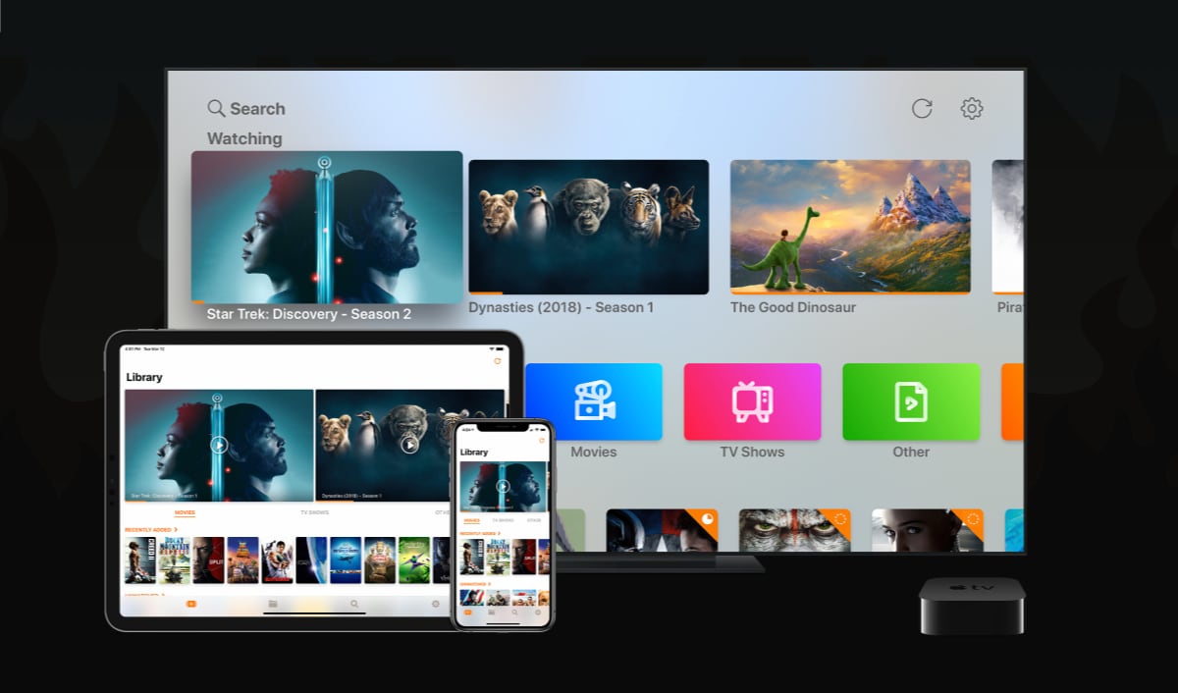Switch to Movies tab on iPhone
The height and width of the screenshot is (693, 1178).
[x=471, y=520]
